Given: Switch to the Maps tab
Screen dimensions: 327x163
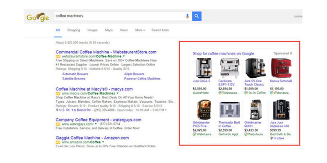Looking at the screenshot, I should tap(109, 30).
